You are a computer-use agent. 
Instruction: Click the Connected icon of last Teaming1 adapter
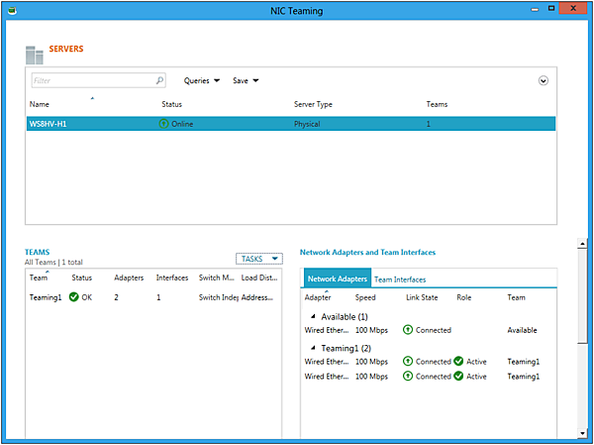(x=408, y=377)
